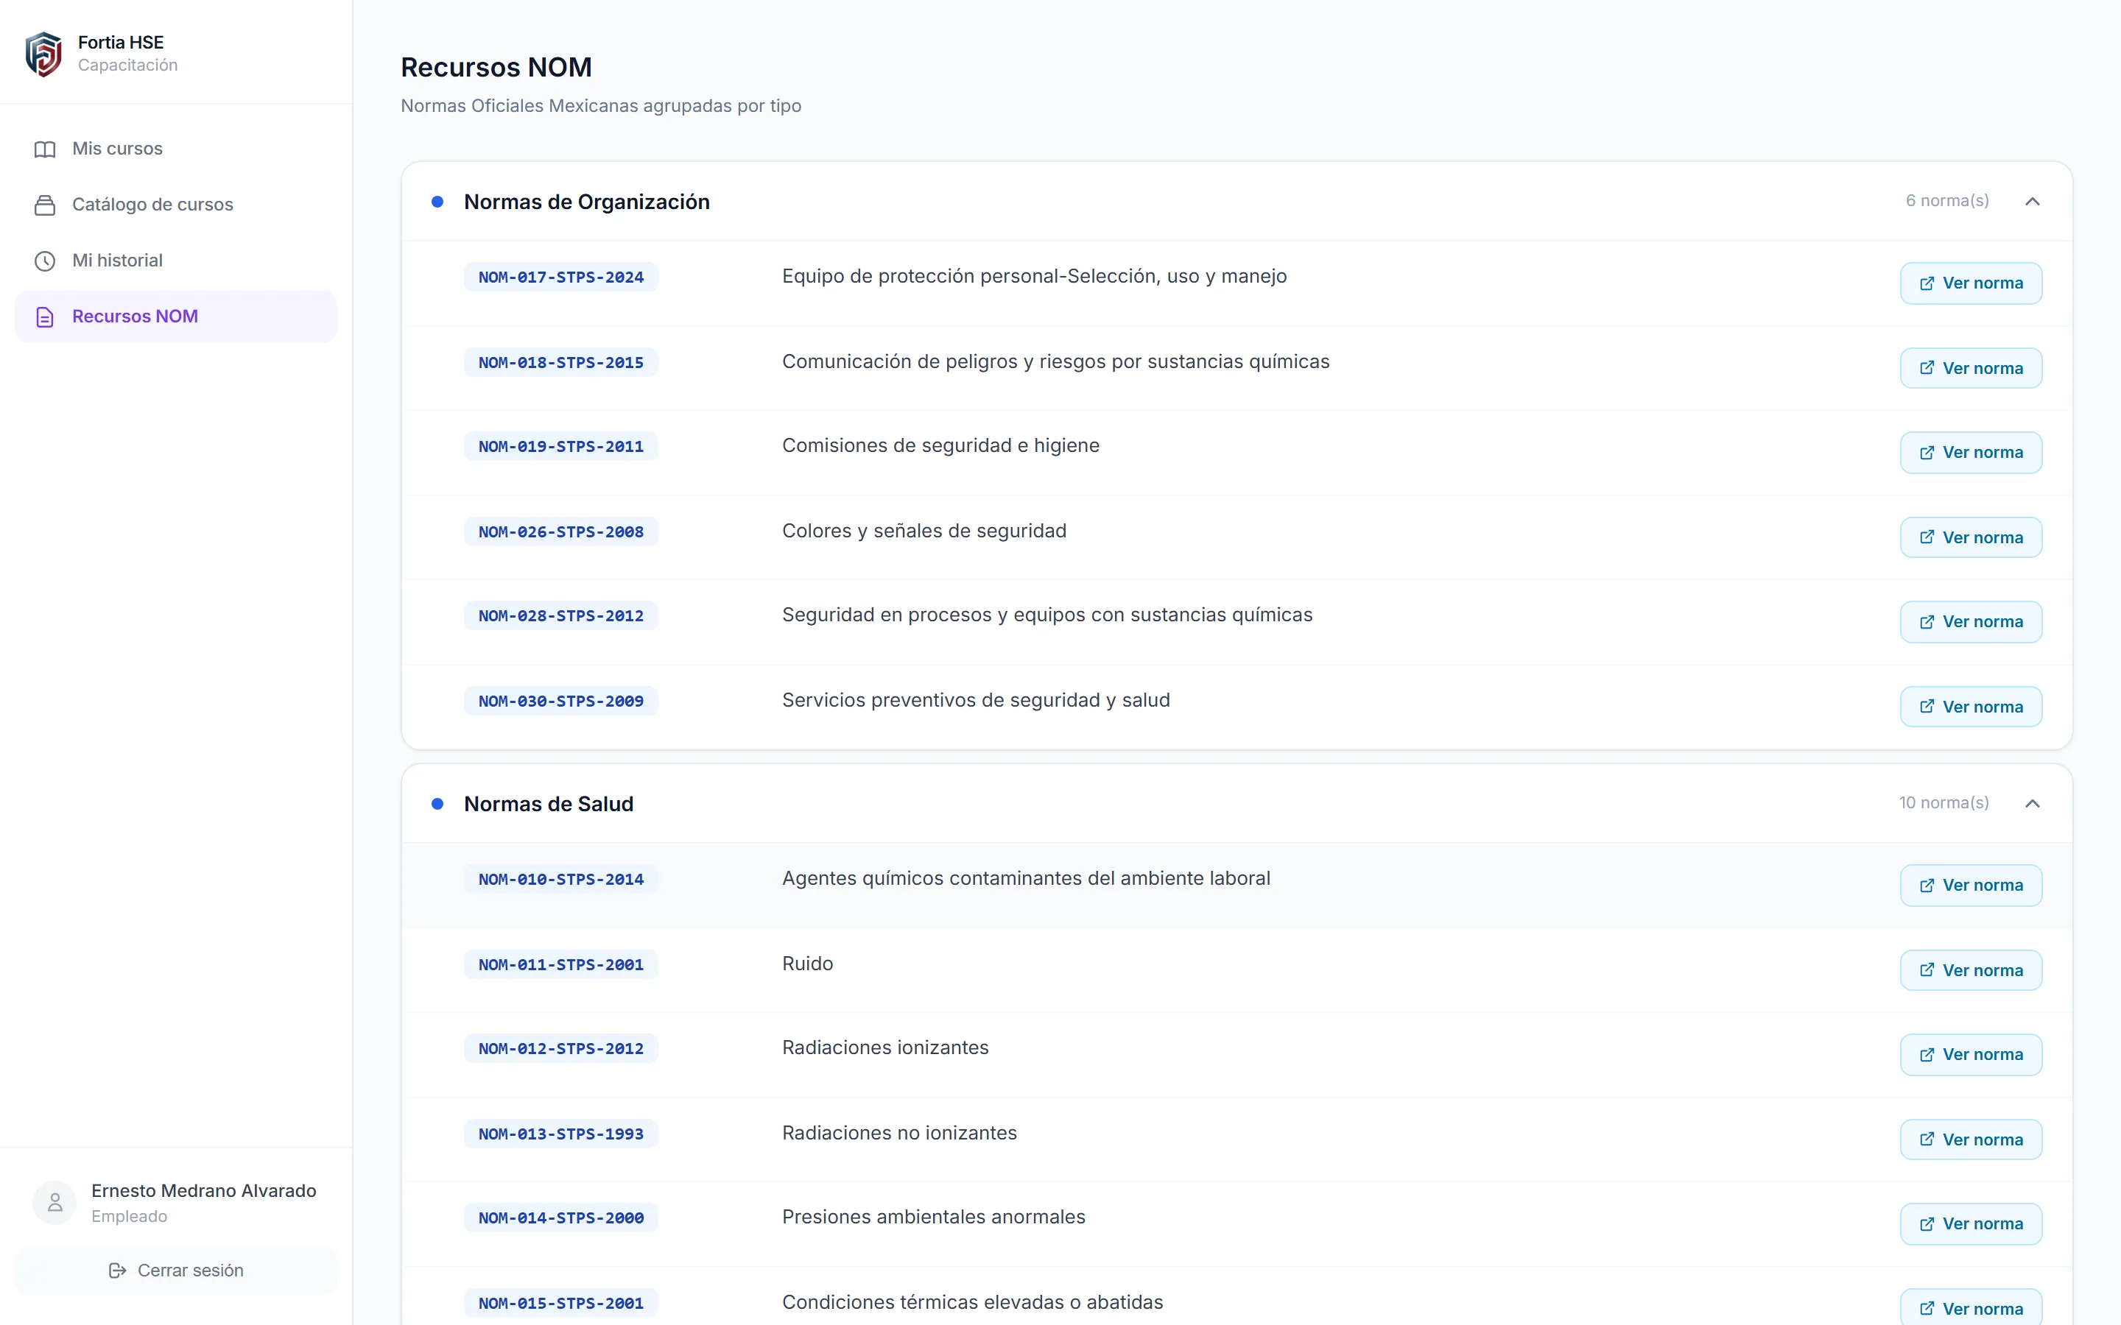Click the Radiaciones ionizantes description text

point(885,1047)
